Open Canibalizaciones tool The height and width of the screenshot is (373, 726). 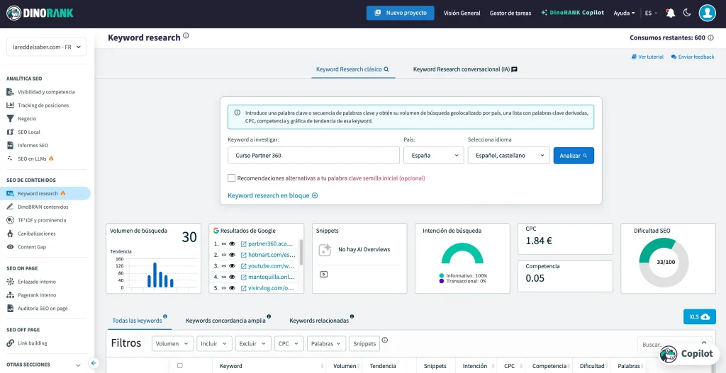coord(37,234)
